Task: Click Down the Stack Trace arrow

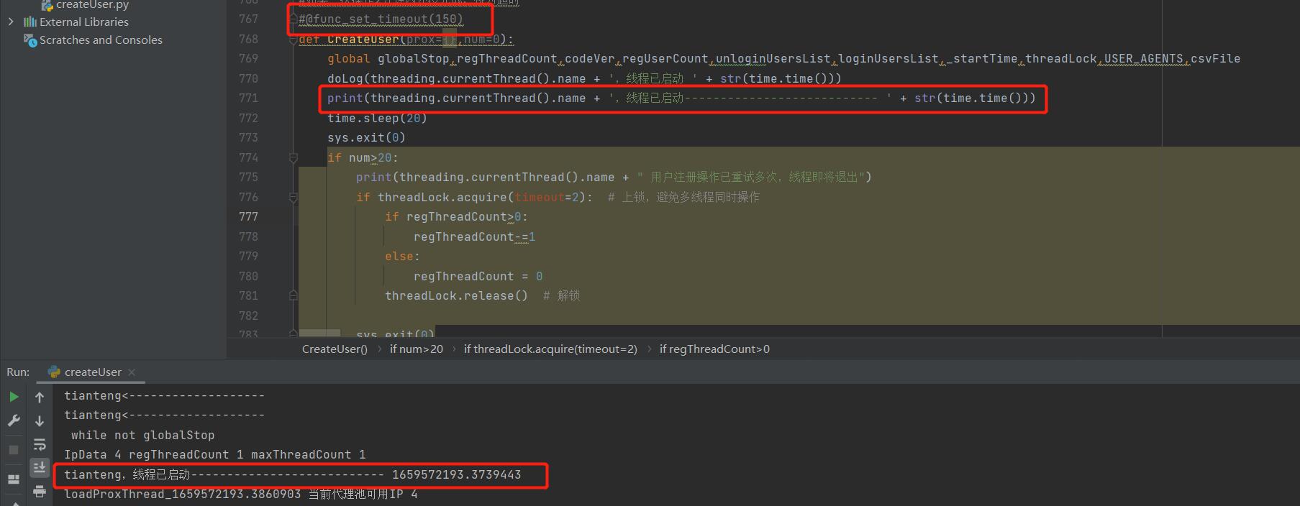Action: tap(40, 421)
